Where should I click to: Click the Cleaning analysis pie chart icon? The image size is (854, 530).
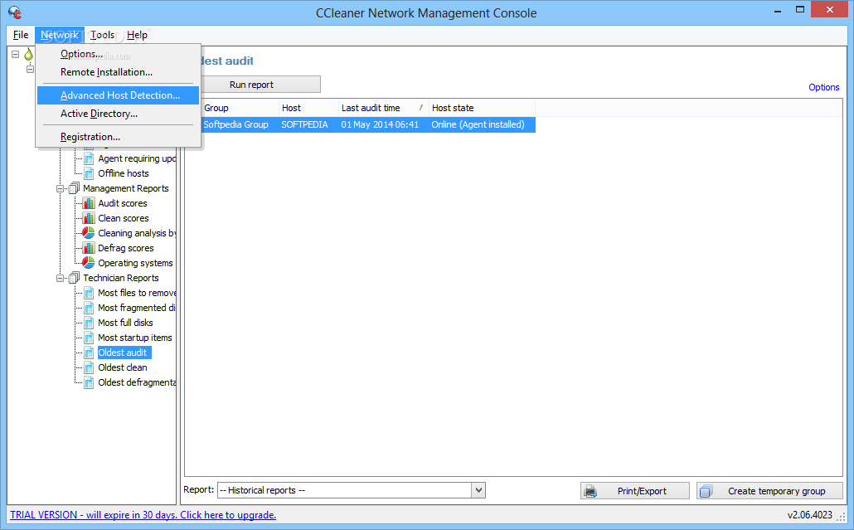pos(88,232)
